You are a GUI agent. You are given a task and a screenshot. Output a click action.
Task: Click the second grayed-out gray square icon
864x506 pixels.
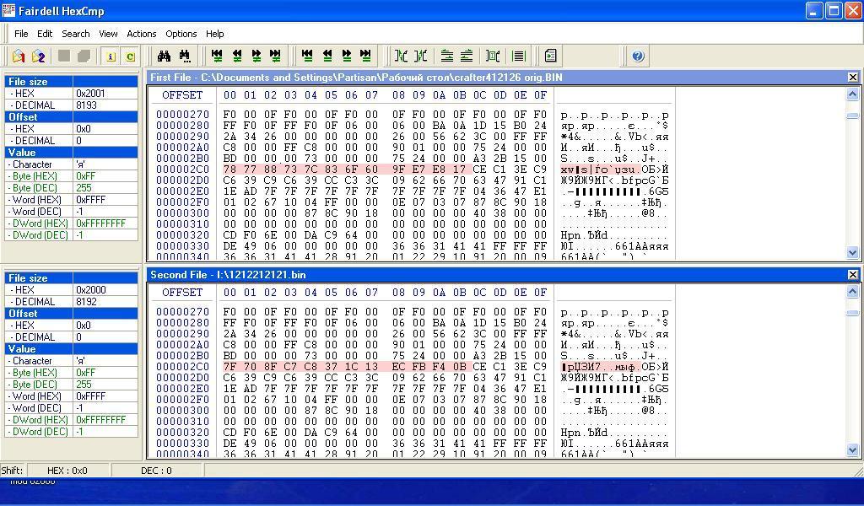pyautogui.click(x=84, y=56)
